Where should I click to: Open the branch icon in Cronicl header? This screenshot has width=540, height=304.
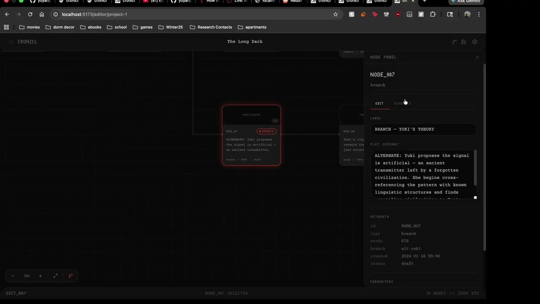pos(454,42)
